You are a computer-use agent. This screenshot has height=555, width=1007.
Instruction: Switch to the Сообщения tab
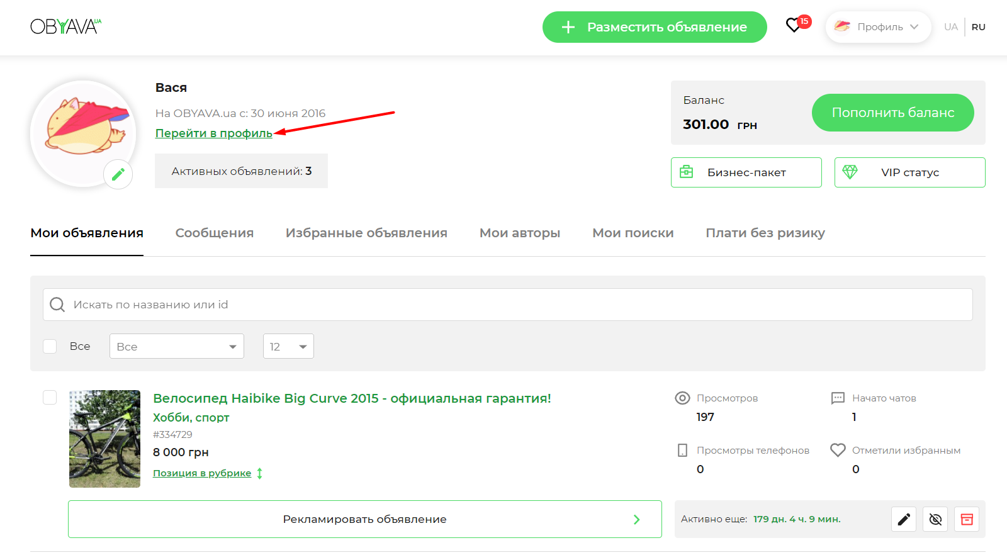tap(214, 233)
